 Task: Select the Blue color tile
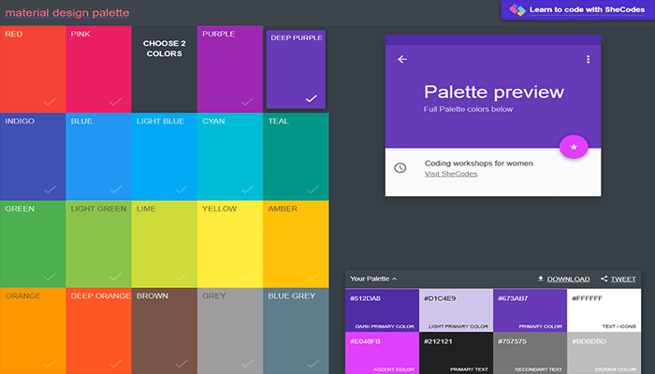[x=98, y=156]
